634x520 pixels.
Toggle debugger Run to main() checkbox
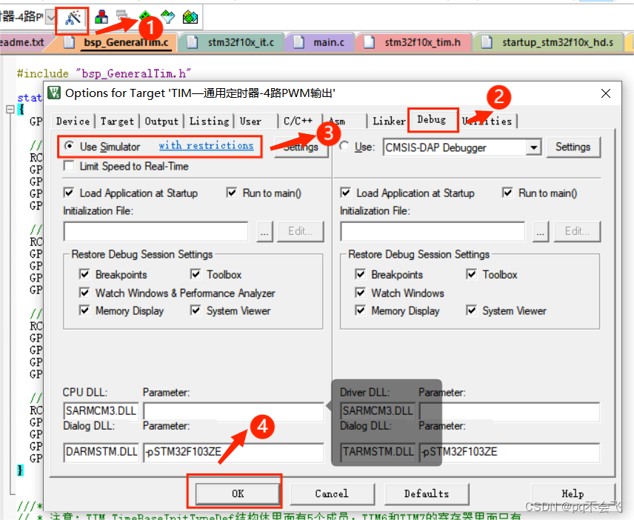pos(507,193)
